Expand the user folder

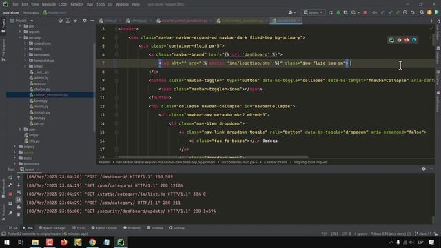pos(20,130)
